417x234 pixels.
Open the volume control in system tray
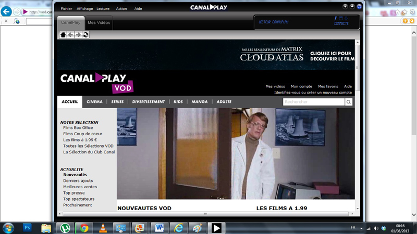coord(376,228)
